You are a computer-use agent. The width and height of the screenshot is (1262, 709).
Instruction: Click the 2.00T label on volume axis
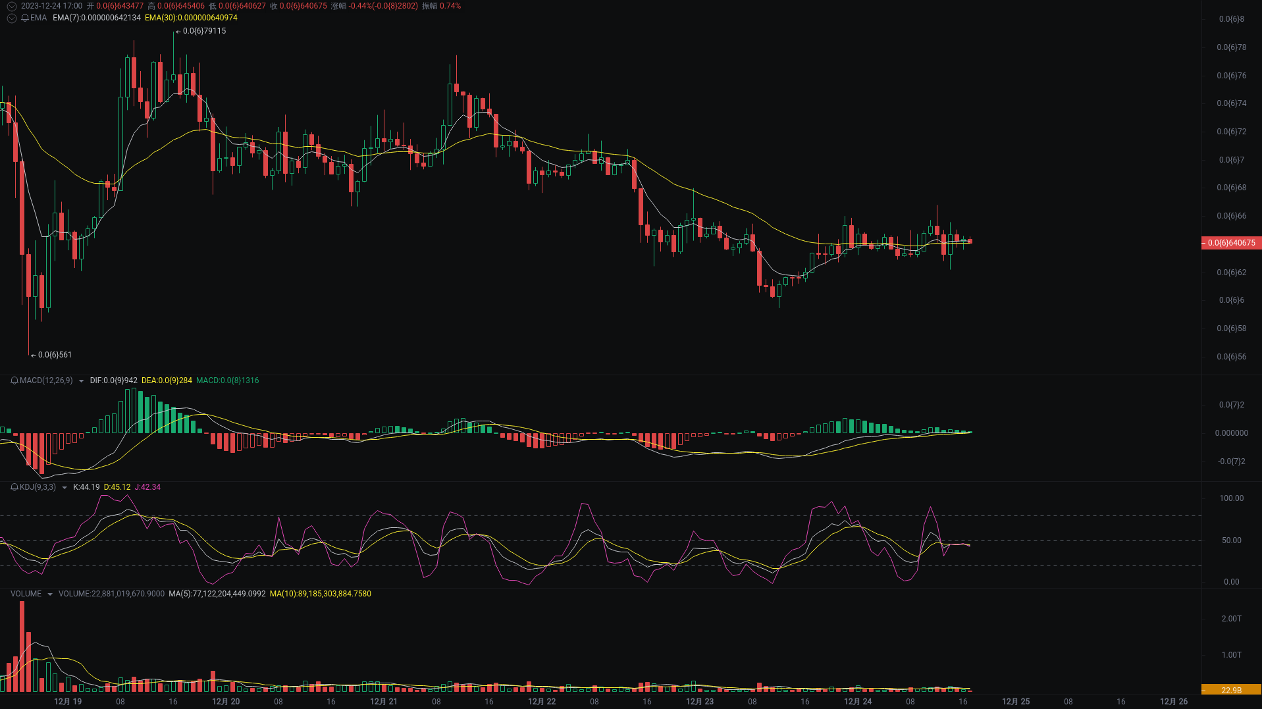tap(1231, 619)
